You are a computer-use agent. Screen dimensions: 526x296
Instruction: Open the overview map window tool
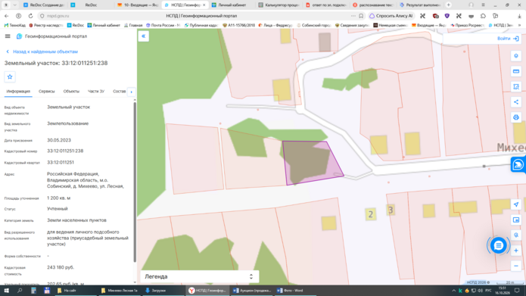[516, 220]
